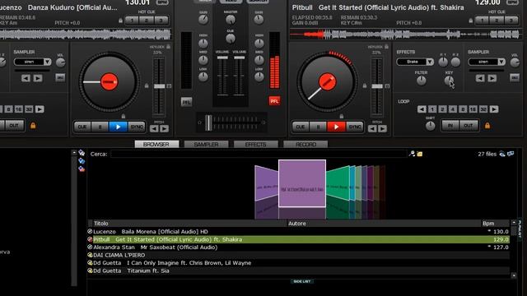527x296 pixels.
Task: Next sample arrow in right sampler
Action: [x=492, y=79]
